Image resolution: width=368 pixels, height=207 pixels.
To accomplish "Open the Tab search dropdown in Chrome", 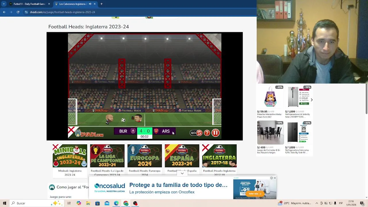I will pyautogui.click(x=4, y=4).
